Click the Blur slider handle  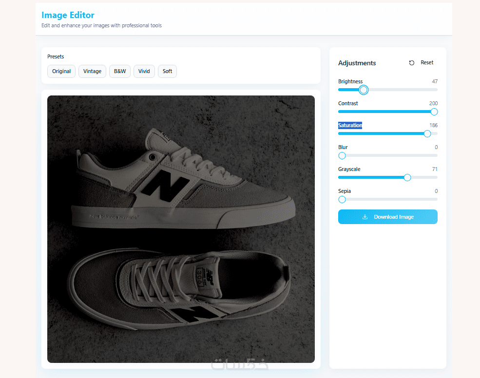pos(342,155)
